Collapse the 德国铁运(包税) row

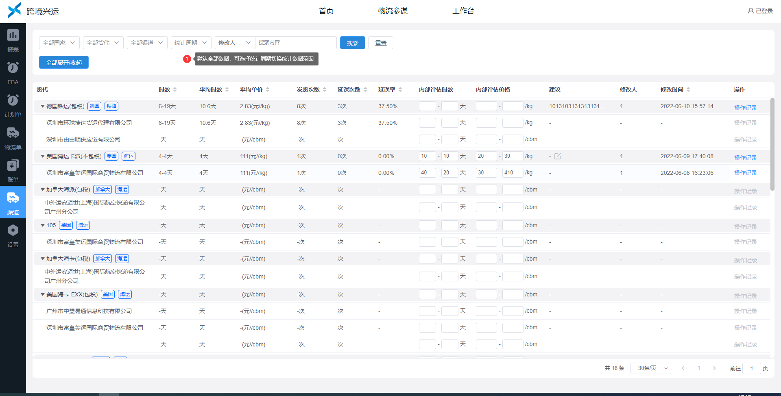click(x=42, y=106)
